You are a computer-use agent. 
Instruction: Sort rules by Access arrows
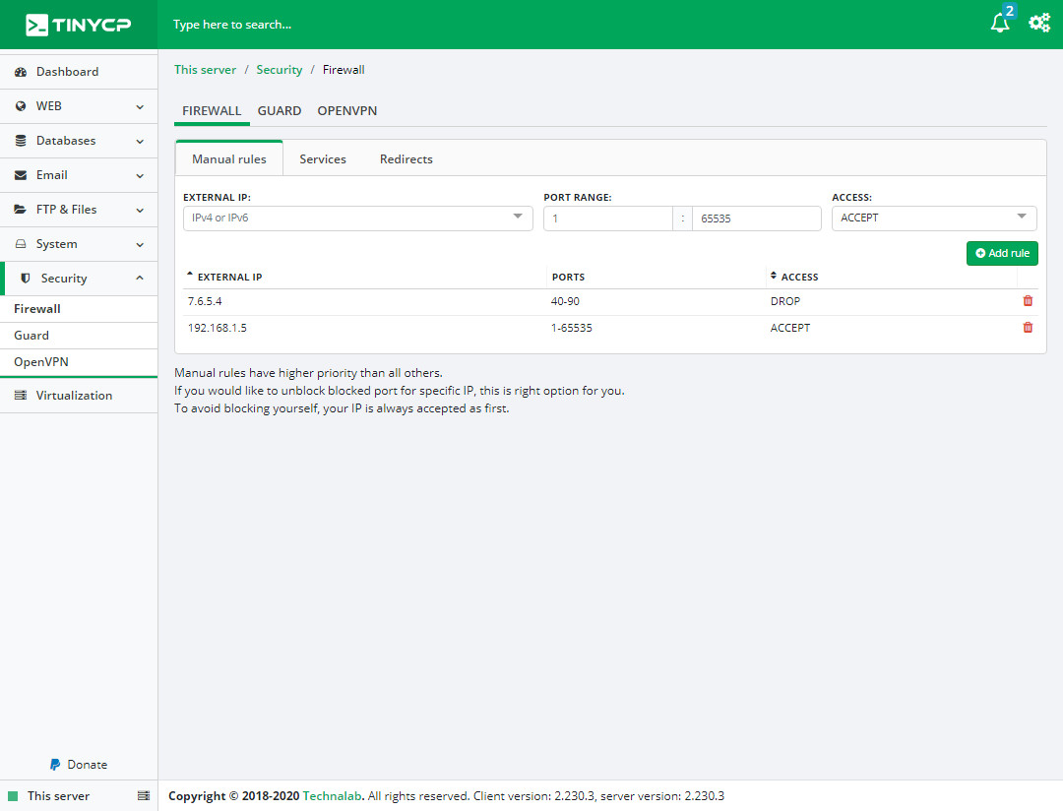click(x=774, y=276)
